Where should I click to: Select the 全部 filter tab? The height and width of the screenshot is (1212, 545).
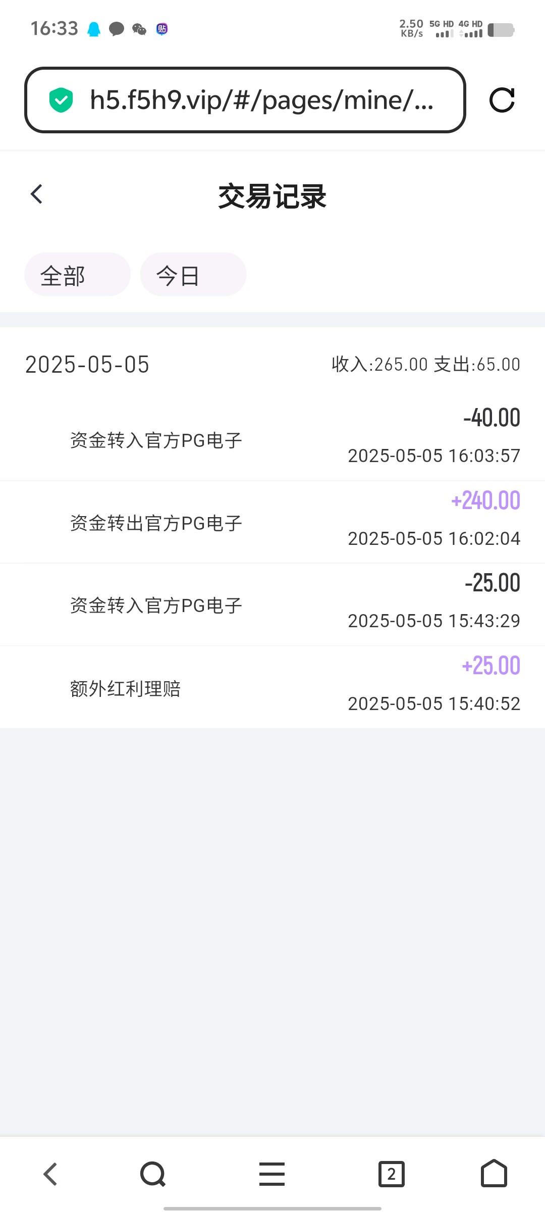(x=77, y=275)
